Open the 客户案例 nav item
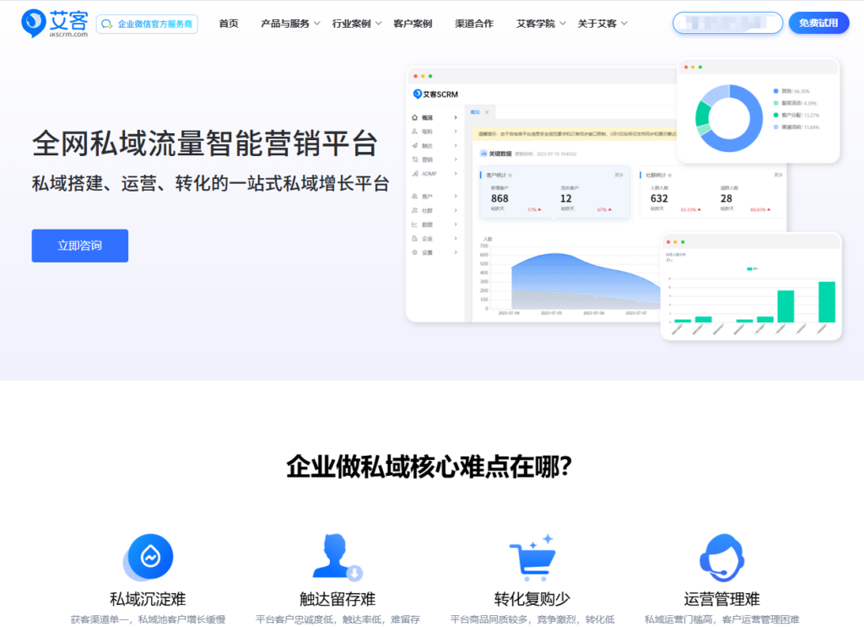Screen dimensions: 864x627 413,24
